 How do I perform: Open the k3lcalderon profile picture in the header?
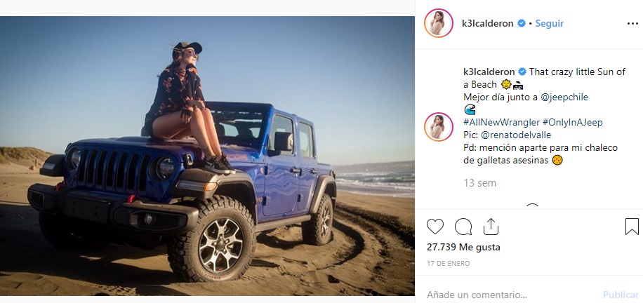pos(439,23)
